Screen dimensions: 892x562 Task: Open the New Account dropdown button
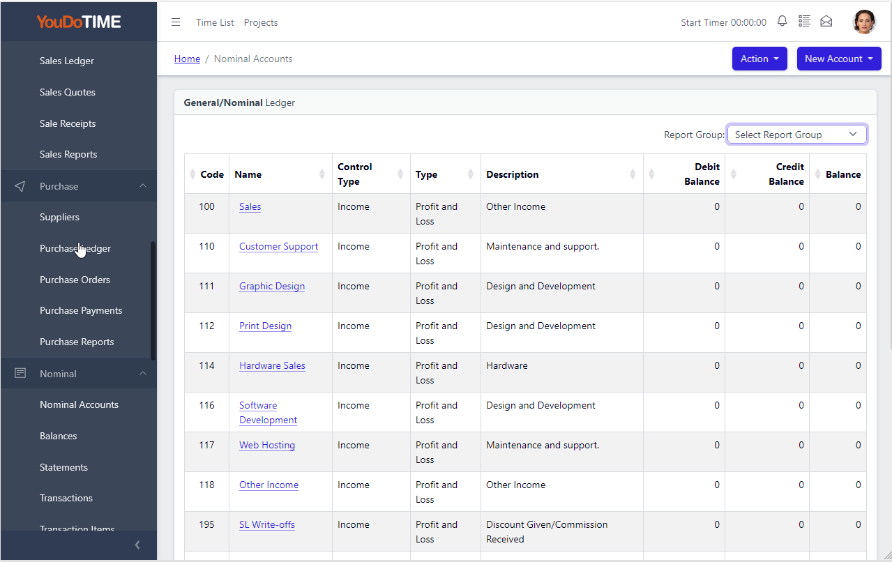839,59
